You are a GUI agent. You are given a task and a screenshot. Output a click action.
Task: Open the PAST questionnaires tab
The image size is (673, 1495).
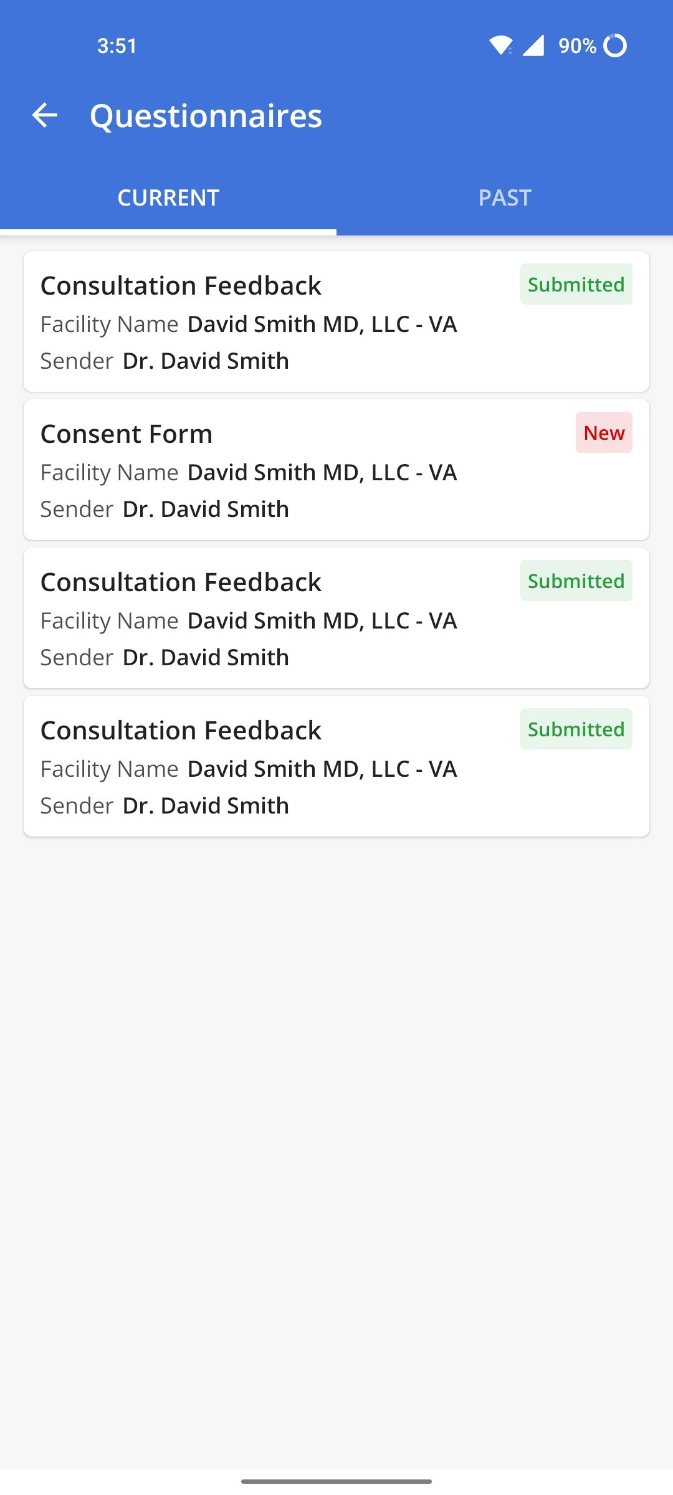[x=505, y=197]
